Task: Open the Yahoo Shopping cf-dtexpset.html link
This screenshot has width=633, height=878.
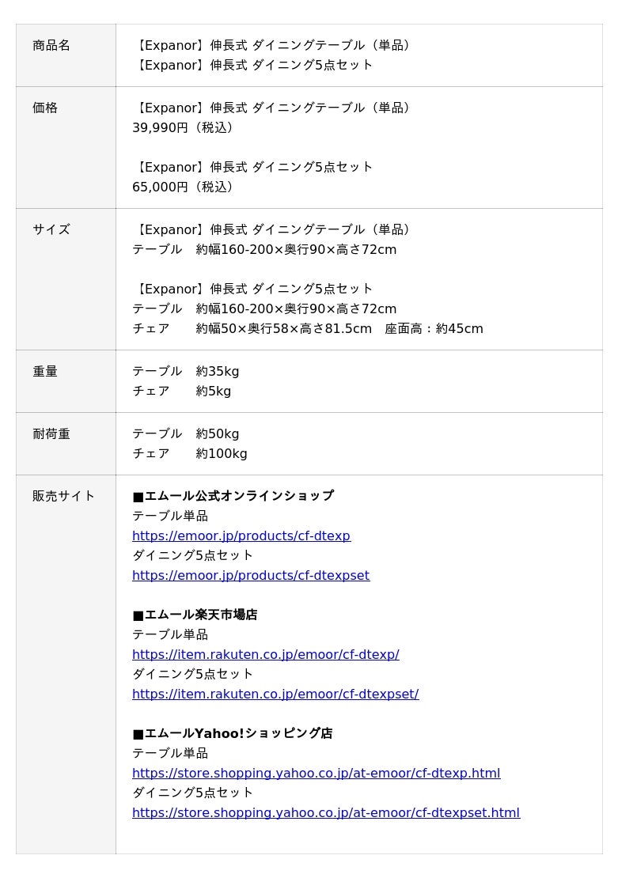Action: (x=325, y=813)
